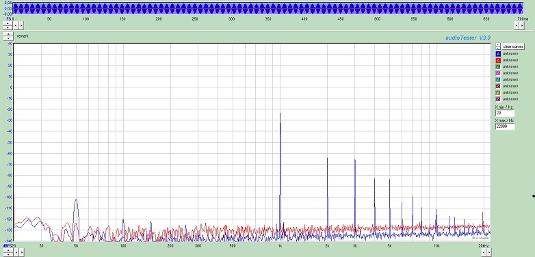Select the olive curve A icon
This screenshot has width=535, height=257.
(498, 92)
